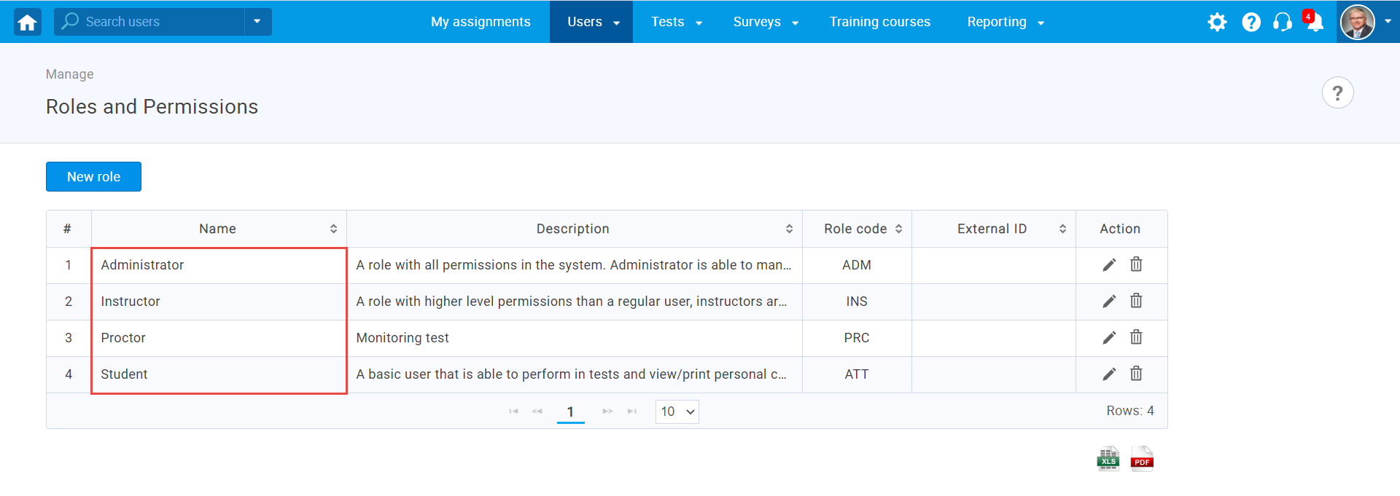Click the 'Monitoring test' description

point(402,338)
